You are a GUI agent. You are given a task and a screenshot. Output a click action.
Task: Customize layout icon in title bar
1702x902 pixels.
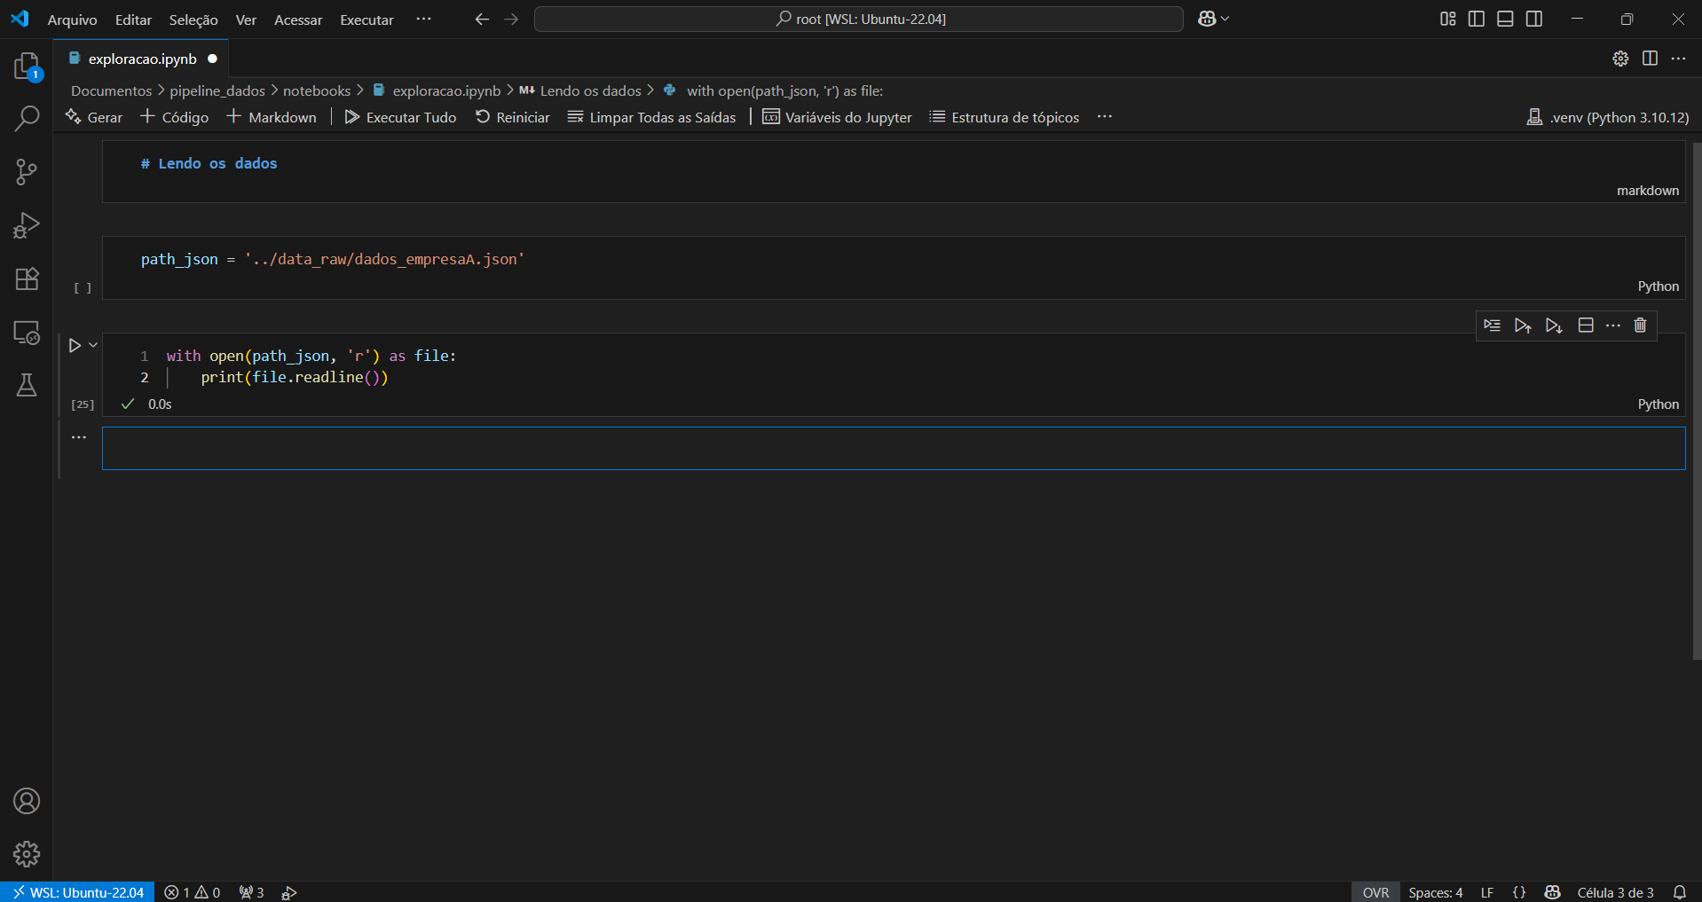pos(1448,19)
